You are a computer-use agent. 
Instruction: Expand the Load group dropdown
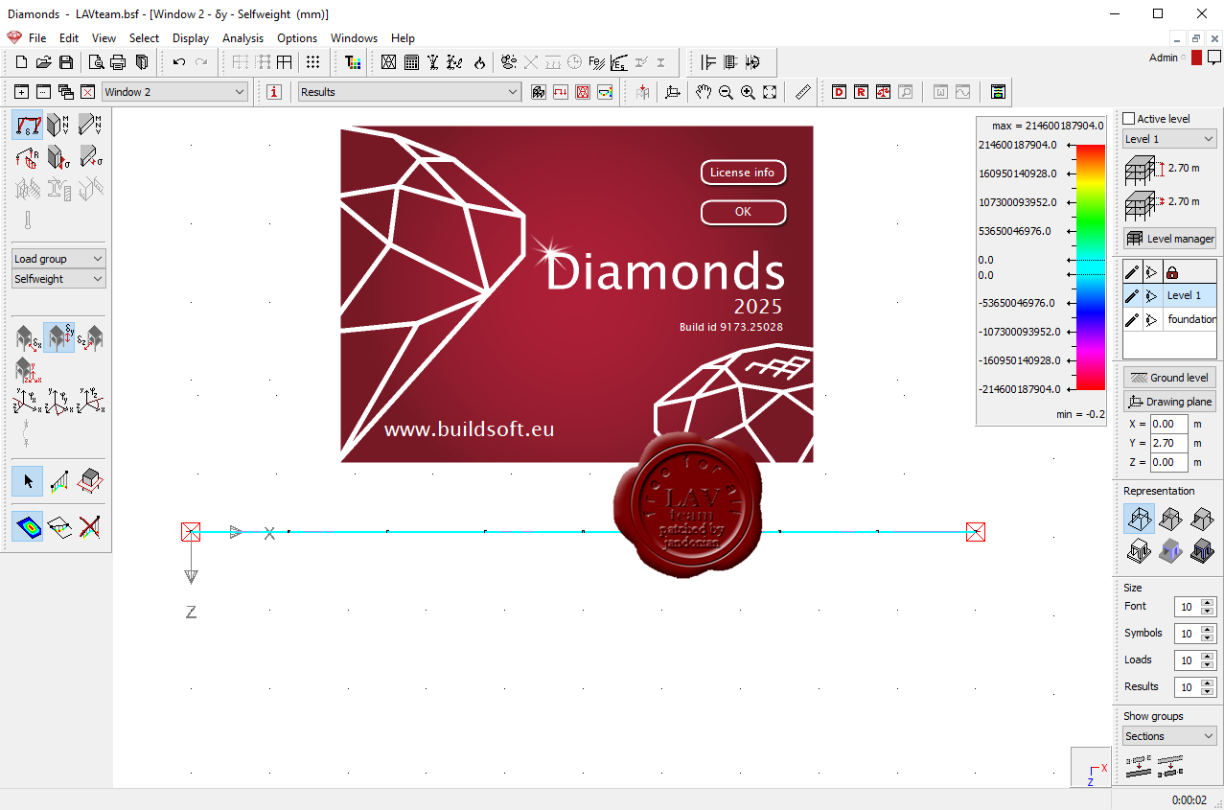pos(58,259)
